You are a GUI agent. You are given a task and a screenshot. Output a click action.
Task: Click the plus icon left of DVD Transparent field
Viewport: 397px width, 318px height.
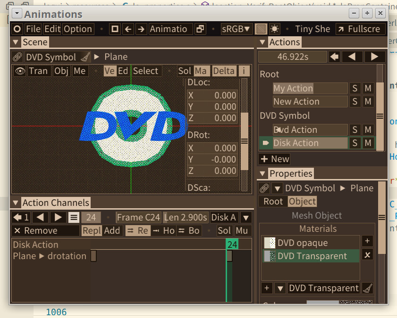267,288
